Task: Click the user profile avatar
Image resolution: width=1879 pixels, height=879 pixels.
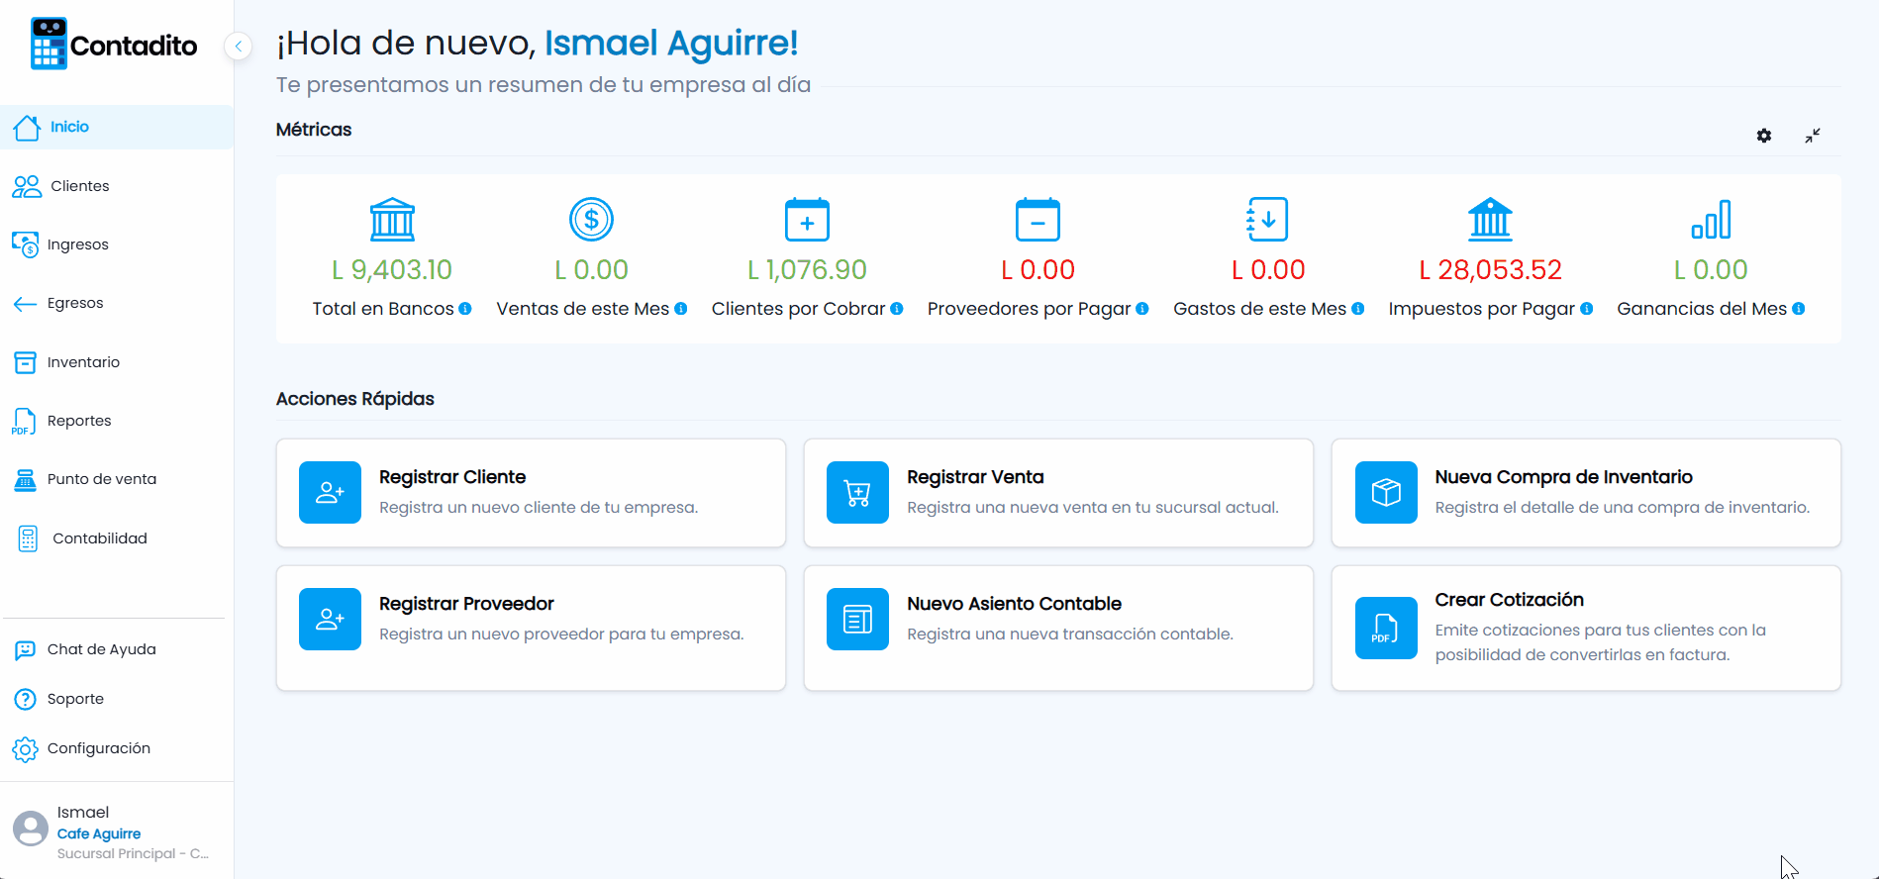Action: (31, 830)
